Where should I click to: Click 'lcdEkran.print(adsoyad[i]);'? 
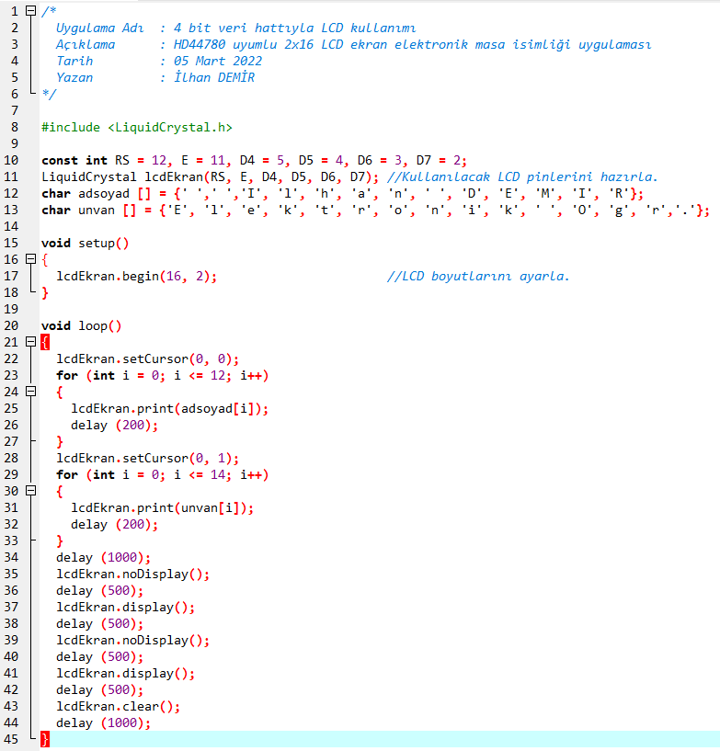tap(169, 408)
